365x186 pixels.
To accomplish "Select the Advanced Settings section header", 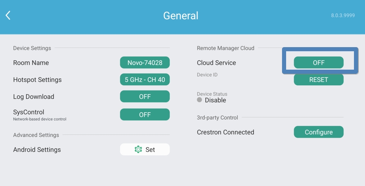I will 36,135.
